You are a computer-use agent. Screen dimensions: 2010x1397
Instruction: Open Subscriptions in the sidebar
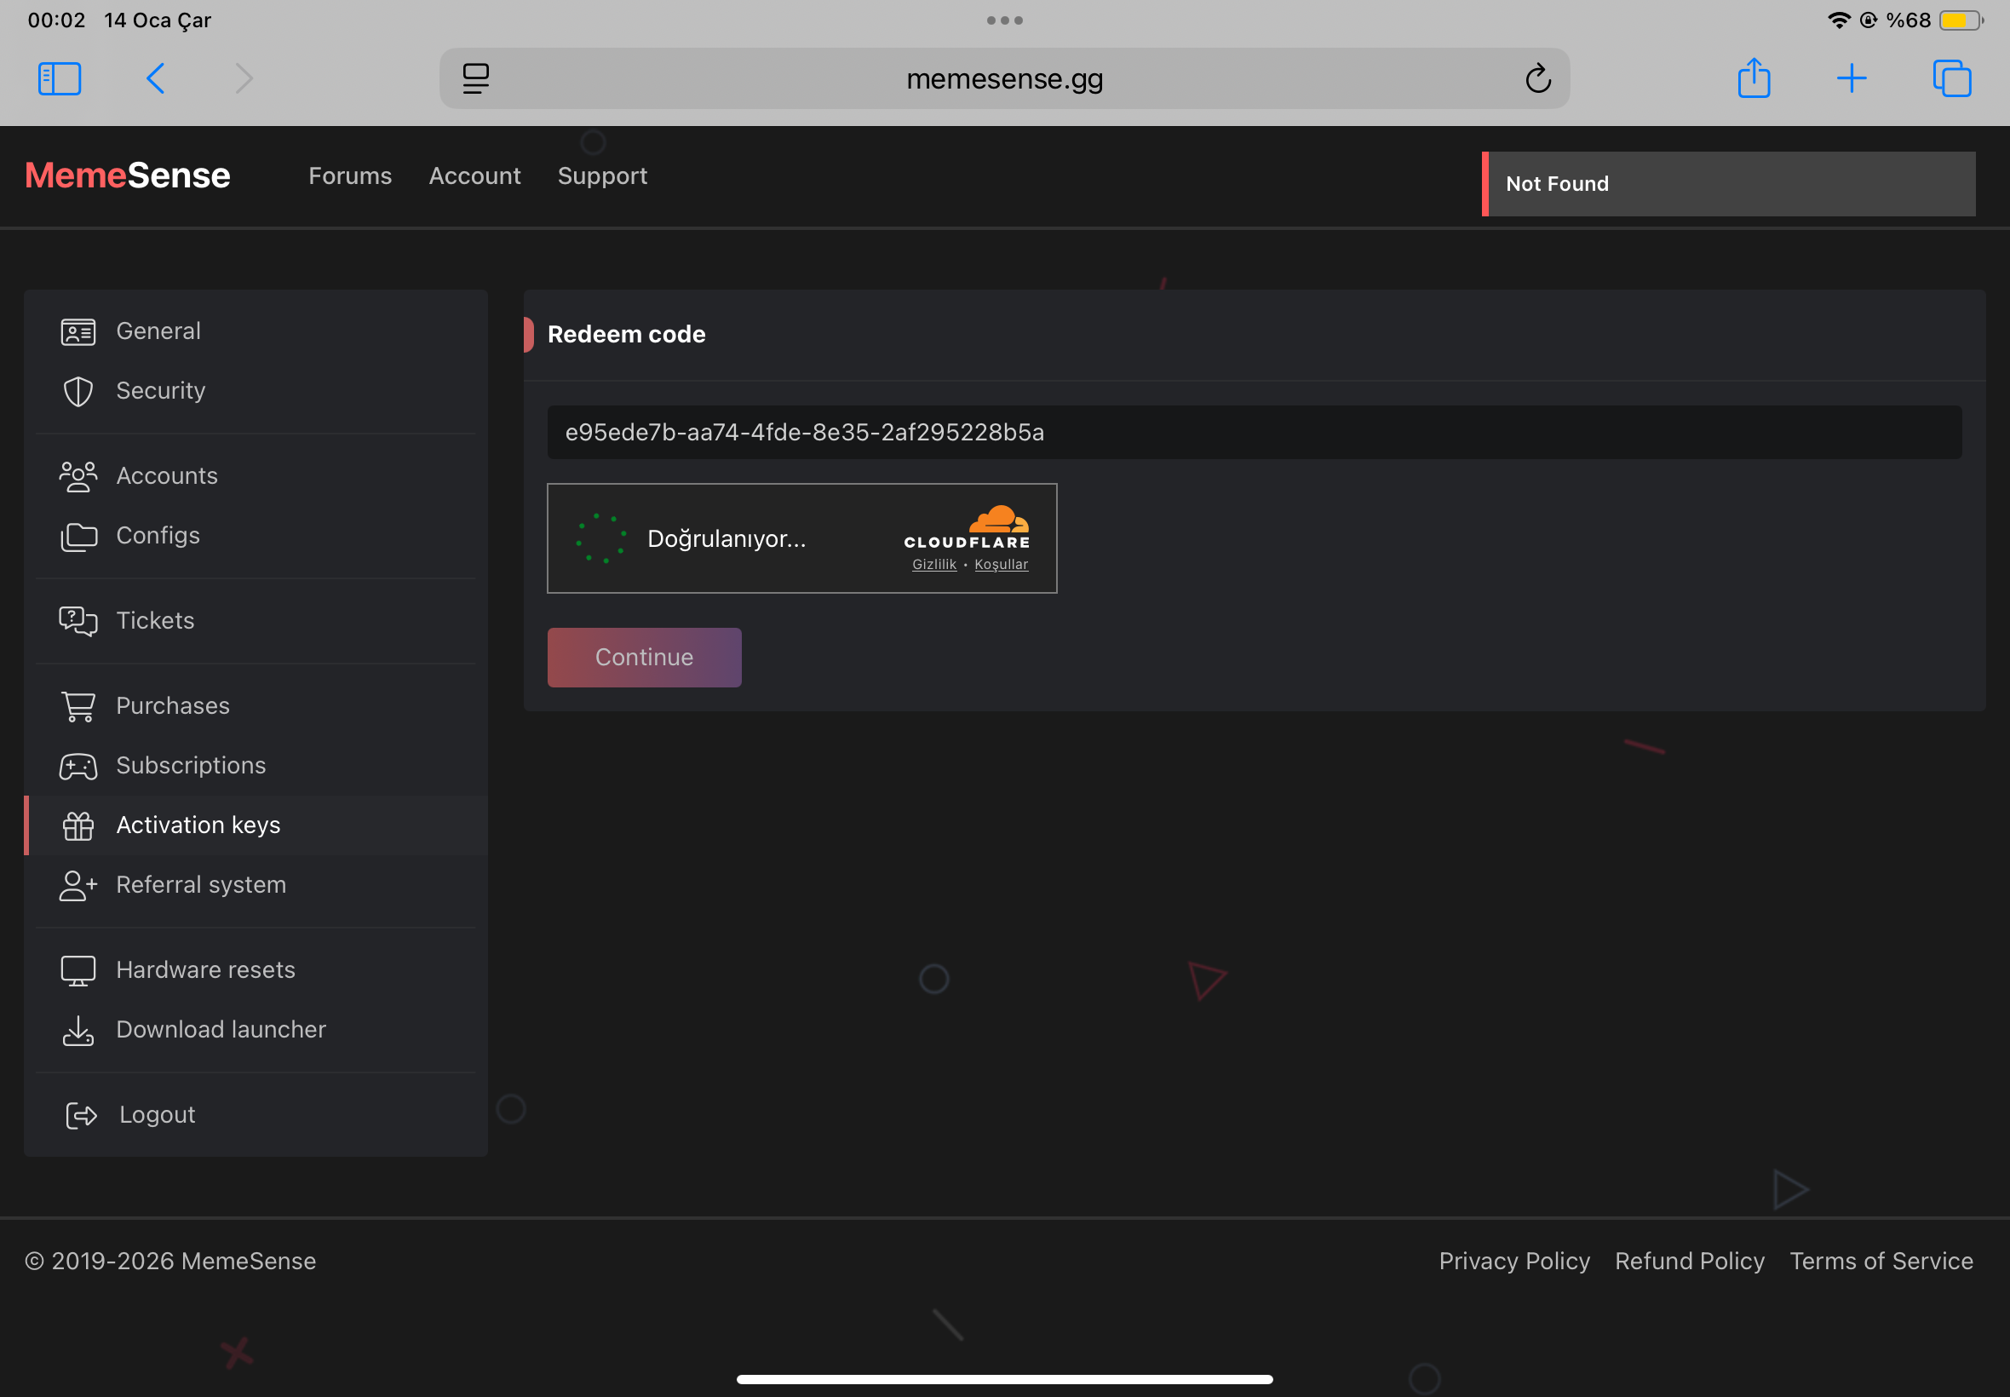point(256,765)
